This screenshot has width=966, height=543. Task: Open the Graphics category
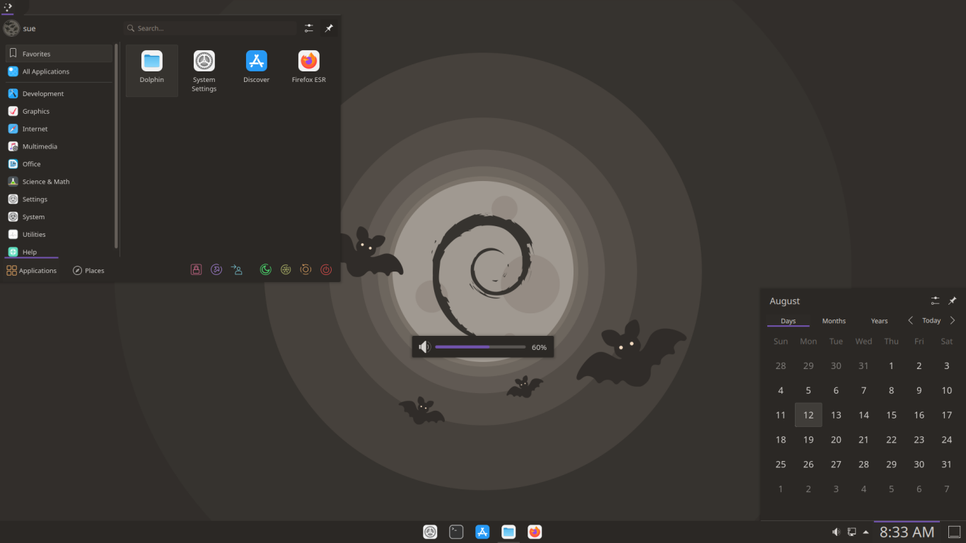point(59,111)
